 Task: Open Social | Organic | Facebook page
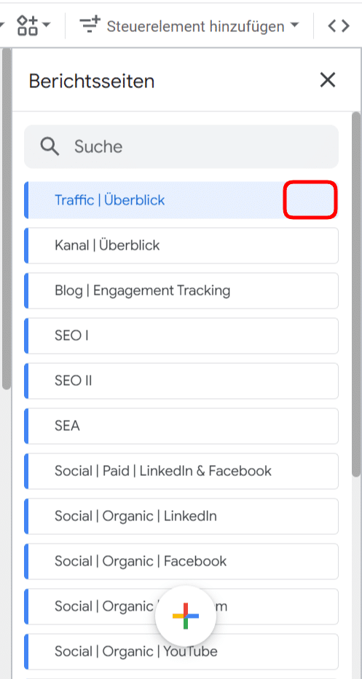[181, 561]
